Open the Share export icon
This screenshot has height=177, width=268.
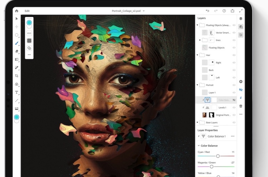[x=232, y=10]
